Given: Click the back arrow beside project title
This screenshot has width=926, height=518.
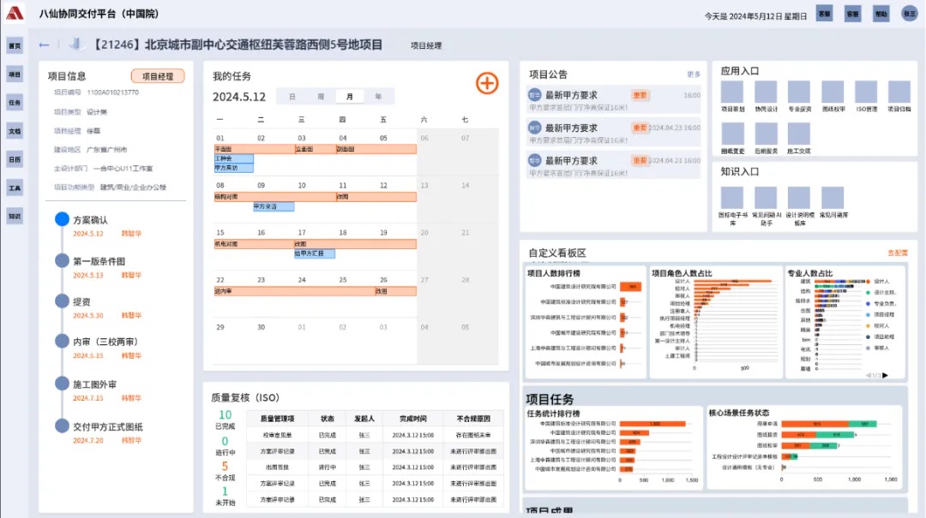Looking at the screenshot, I should pyautogui.click(x=45, y=45).
